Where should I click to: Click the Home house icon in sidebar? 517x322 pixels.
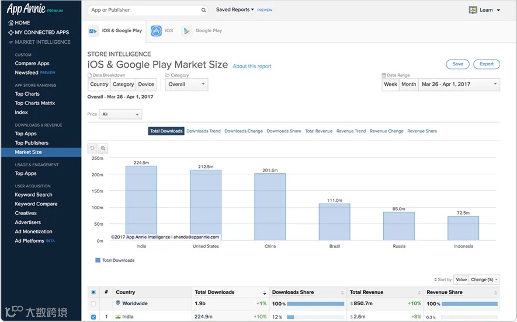pyautogui.click(x=11, y=23)
